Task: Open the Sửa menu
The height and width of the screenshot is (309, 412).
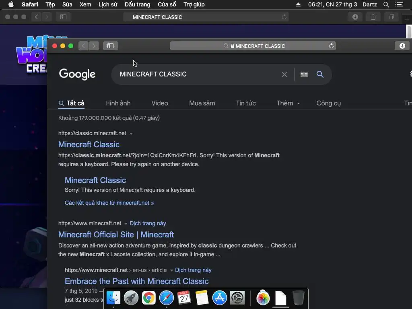Action: (67, 4)
